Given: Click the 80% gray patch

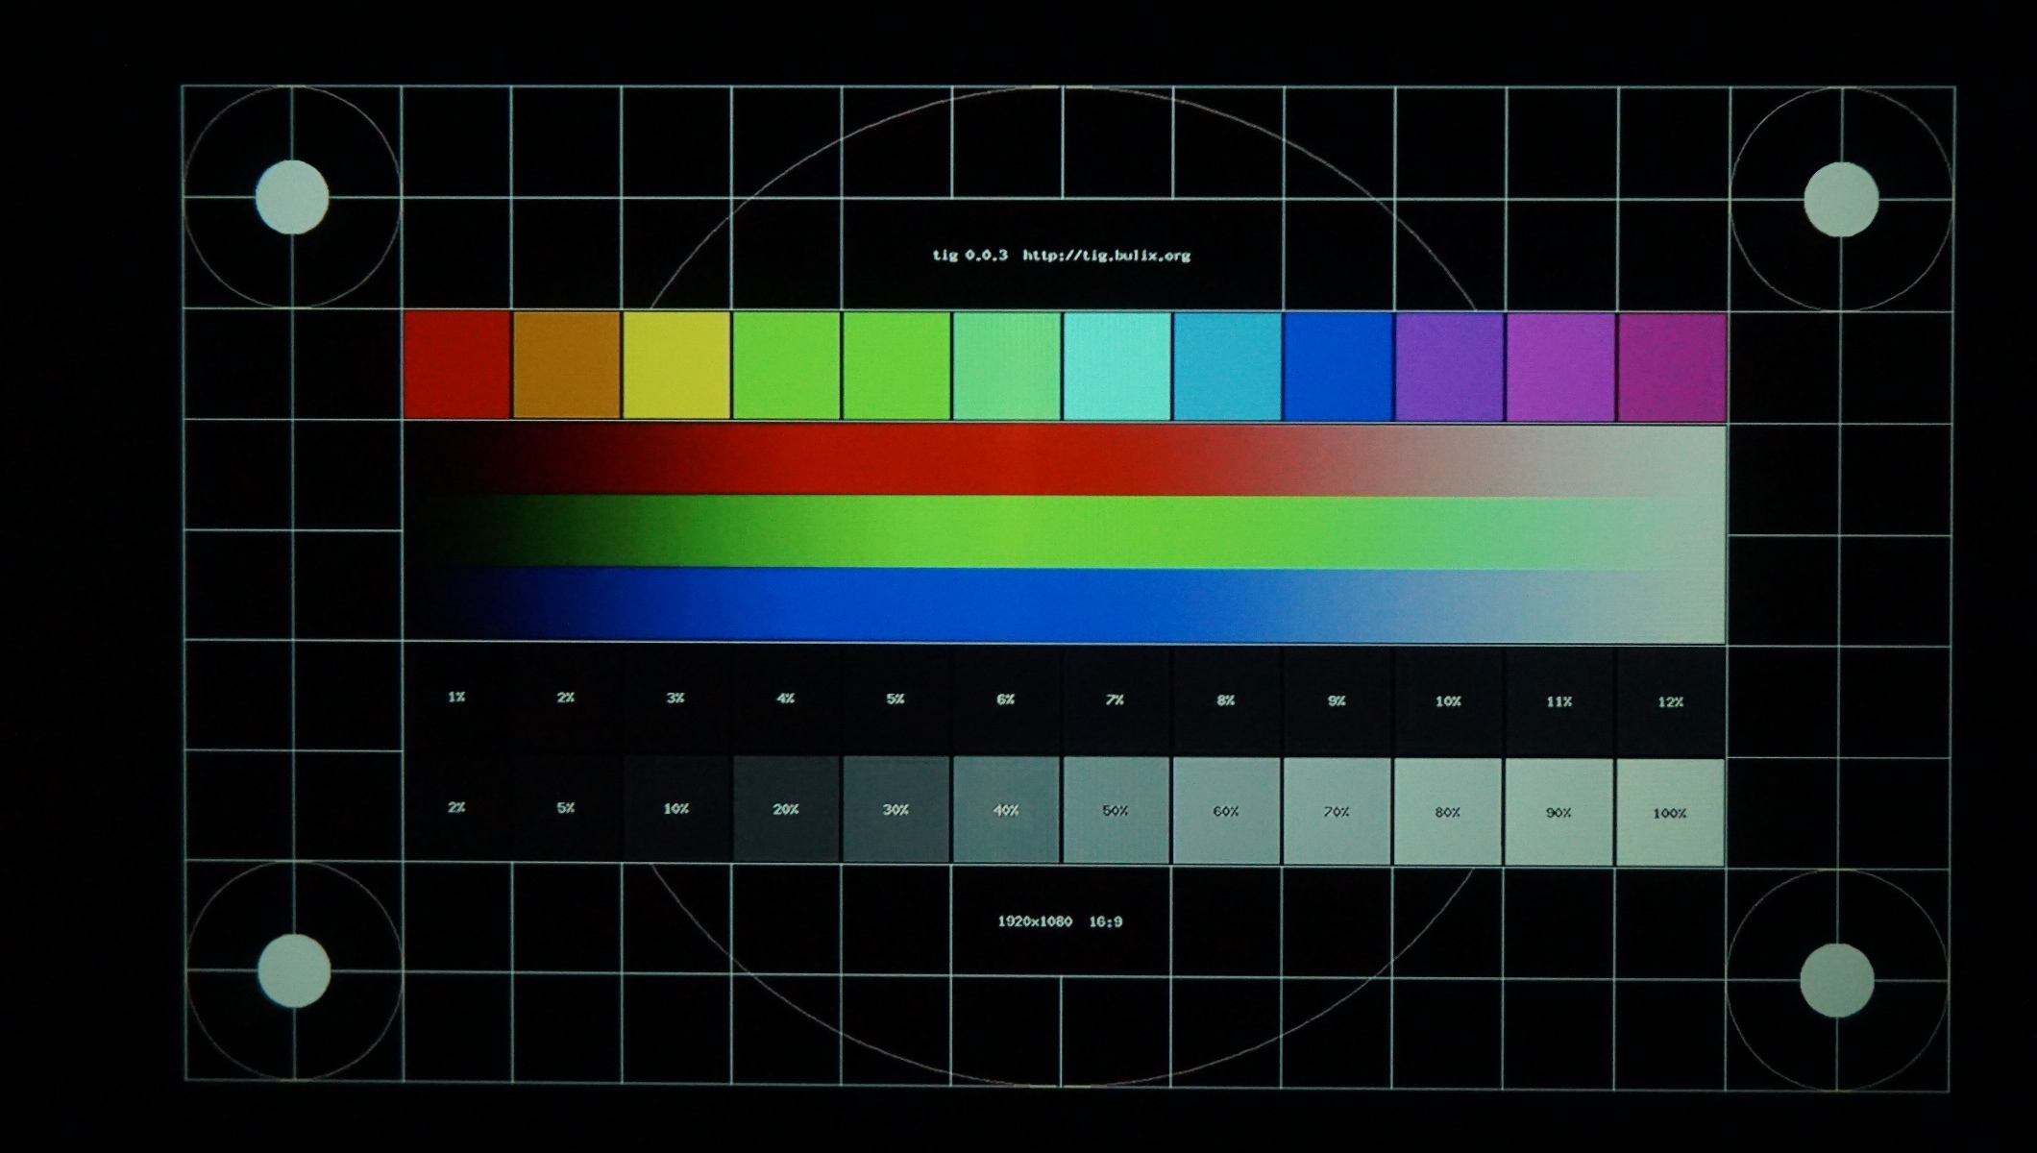Looking at the screenshot, I should (x=1449, y=812).
